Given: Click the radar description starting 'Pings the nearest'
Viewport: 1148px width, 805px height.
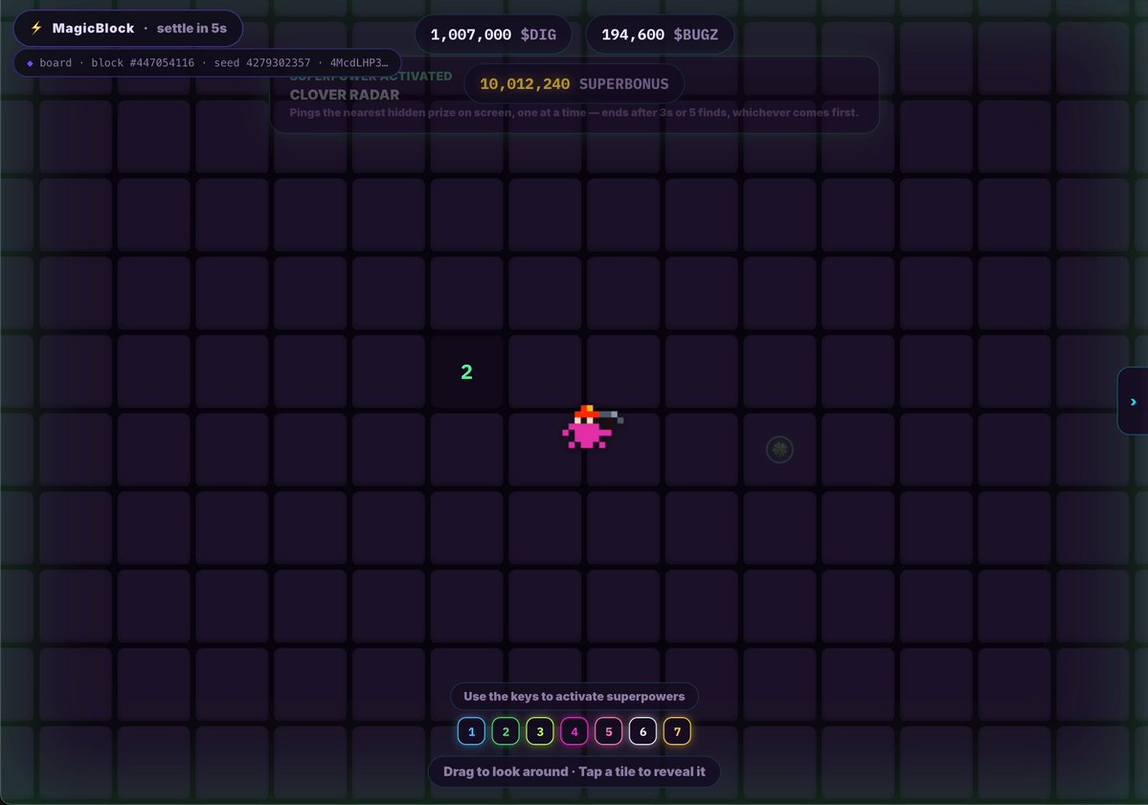Looking at the screenshot, I should point(574,113).
